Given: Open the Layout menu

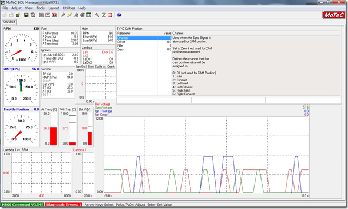Looking at the screenshot, I should point(53,8).
